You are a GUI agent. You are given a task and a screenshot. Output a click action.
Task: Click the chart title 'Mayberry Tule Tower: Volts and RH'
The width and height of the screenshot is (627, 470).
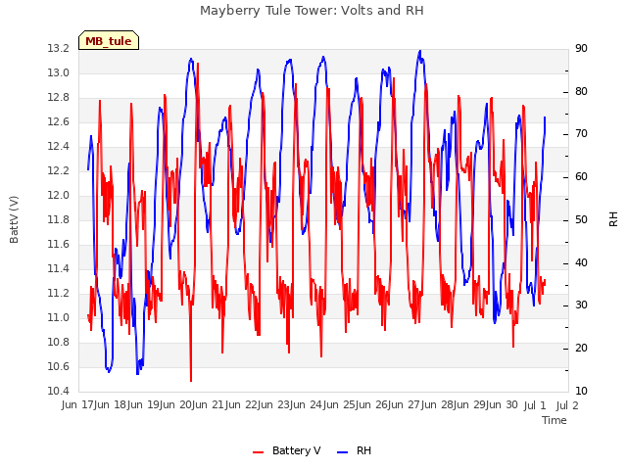tap(312, 11)
